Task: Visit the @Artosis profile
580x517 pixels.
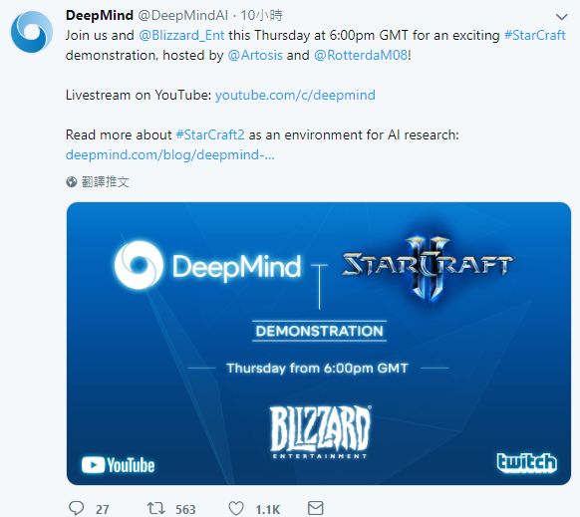Action: pos(255,56)
